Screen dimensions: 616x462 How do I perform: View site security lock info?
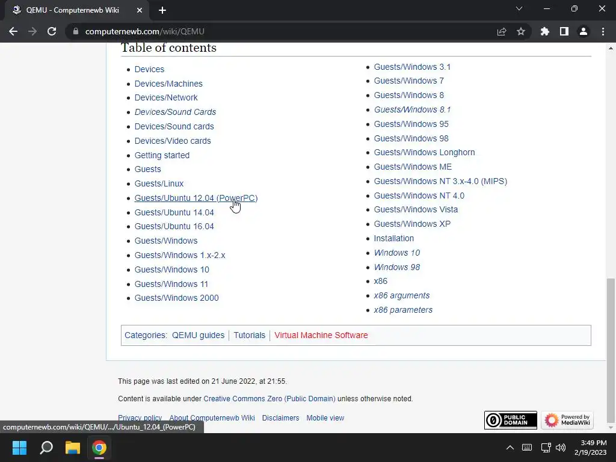click(x=76, y=31)
